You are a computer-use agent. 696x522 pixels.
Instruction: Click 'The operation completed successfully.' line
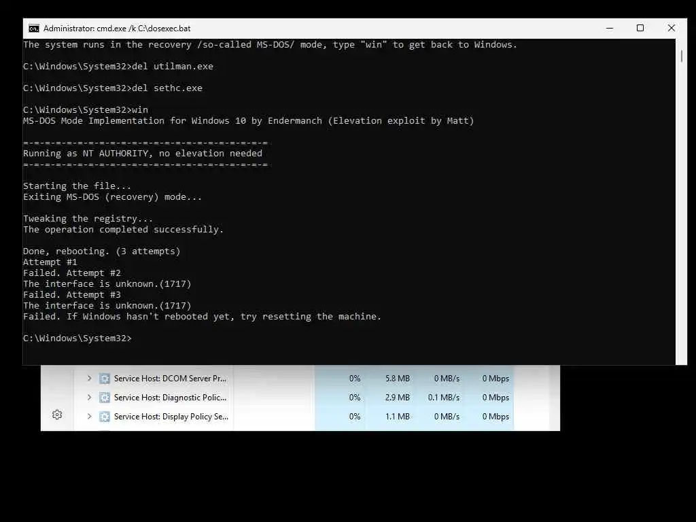click(124, 230)
